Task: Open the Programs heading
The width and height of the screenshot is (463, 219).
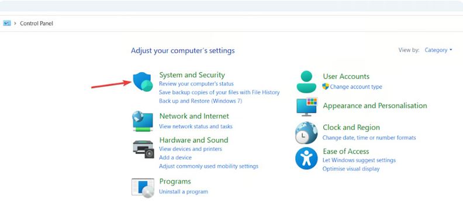Action: click(175, 181)
